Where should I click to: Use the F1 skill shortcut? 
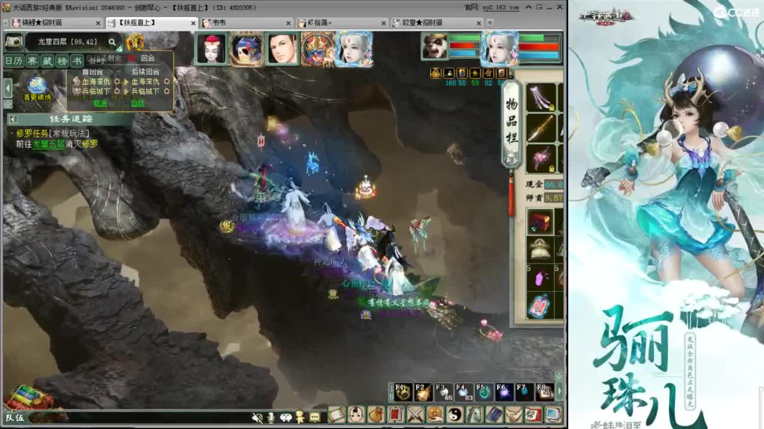(403, 391)
